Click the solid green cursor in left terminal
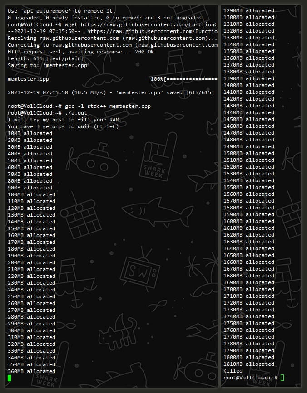This screenshot has width=307, height=393. (9, 378)
